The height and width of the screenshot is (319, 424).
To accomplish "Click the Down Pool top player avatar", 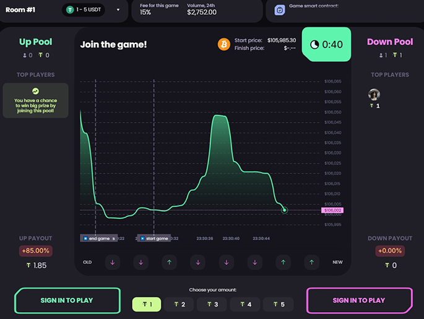I will coord(374,94).
